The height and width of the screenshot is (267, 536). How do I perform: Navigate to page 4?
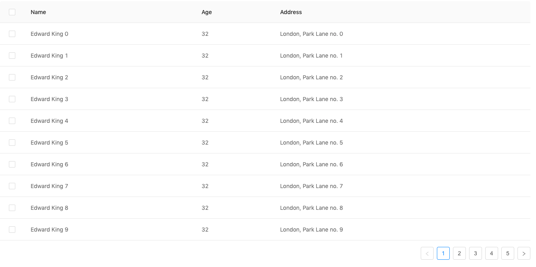(x=491, y=253)
